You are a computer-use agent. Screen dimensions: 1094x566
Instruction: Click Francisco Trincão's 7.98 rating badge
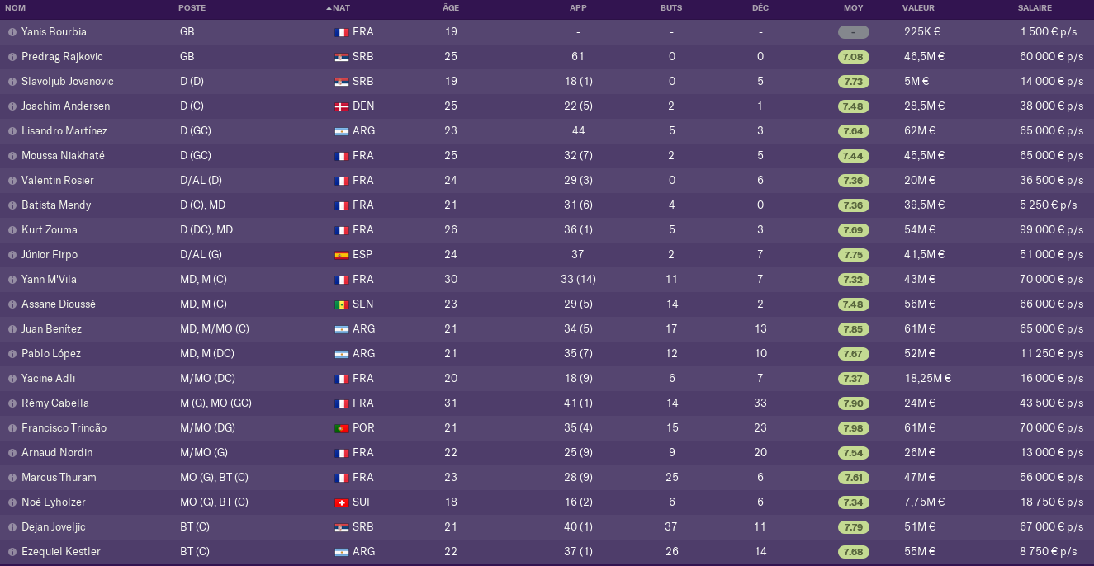[x=854, y=428]
